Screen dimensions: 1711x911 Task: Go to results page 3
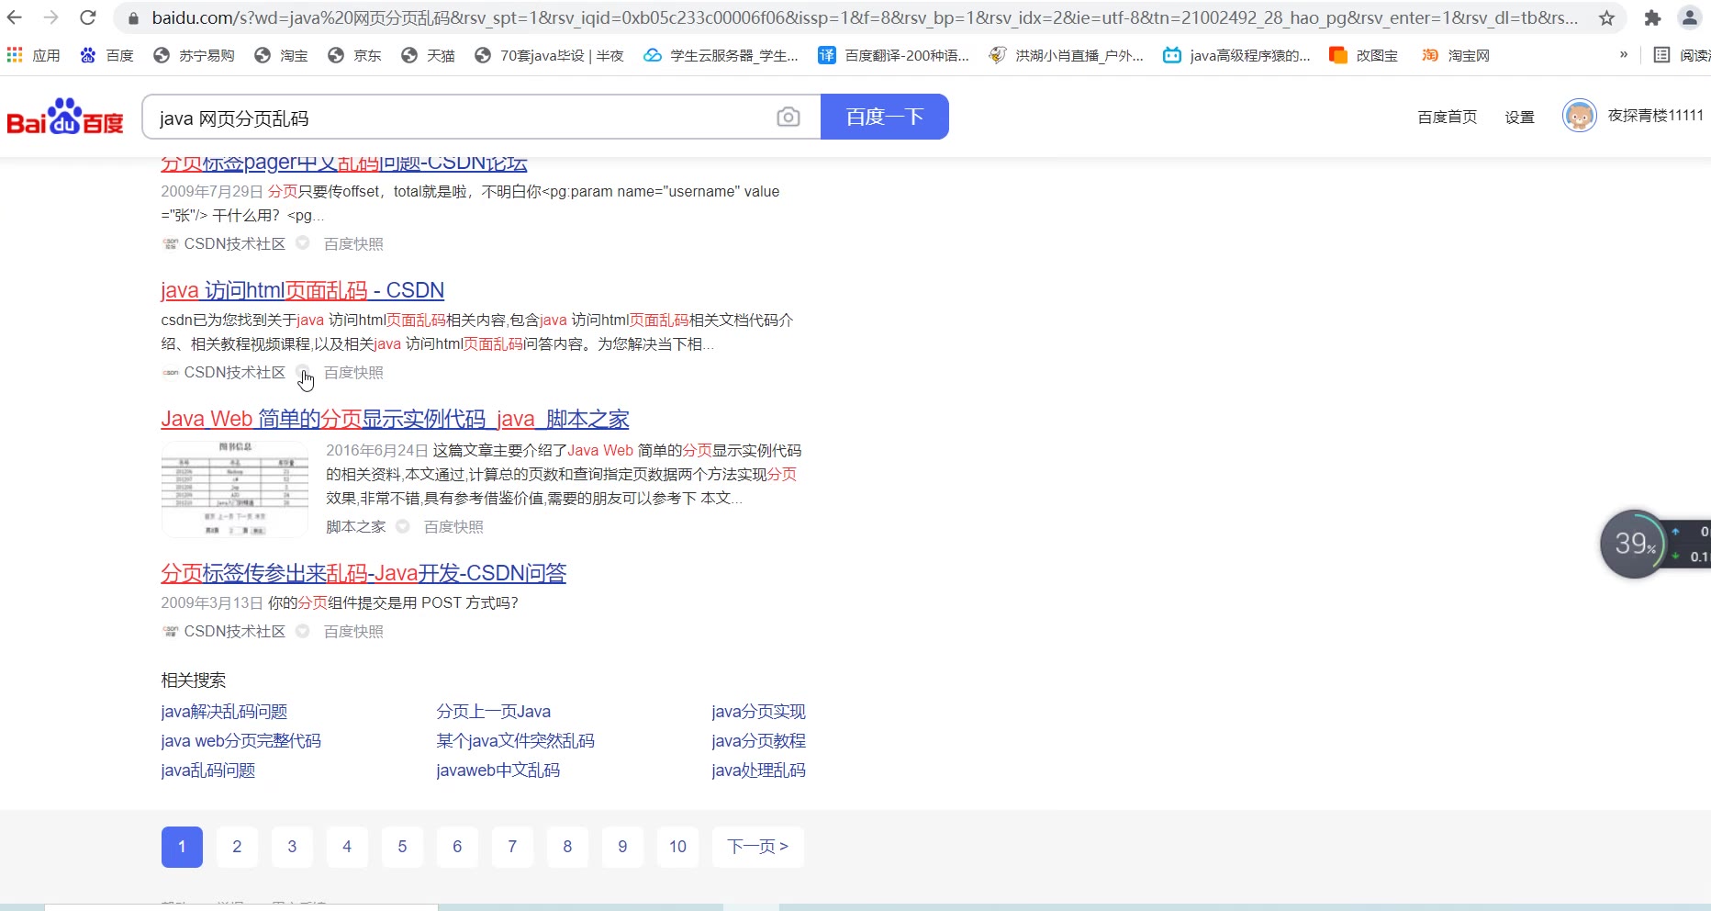(292, 847)
